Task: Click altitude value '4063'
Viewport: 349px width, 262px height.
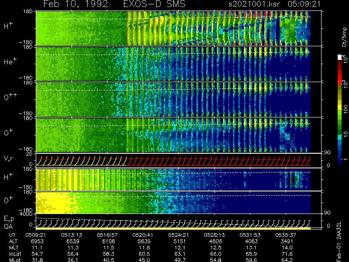Action: (x=251, y=241)
